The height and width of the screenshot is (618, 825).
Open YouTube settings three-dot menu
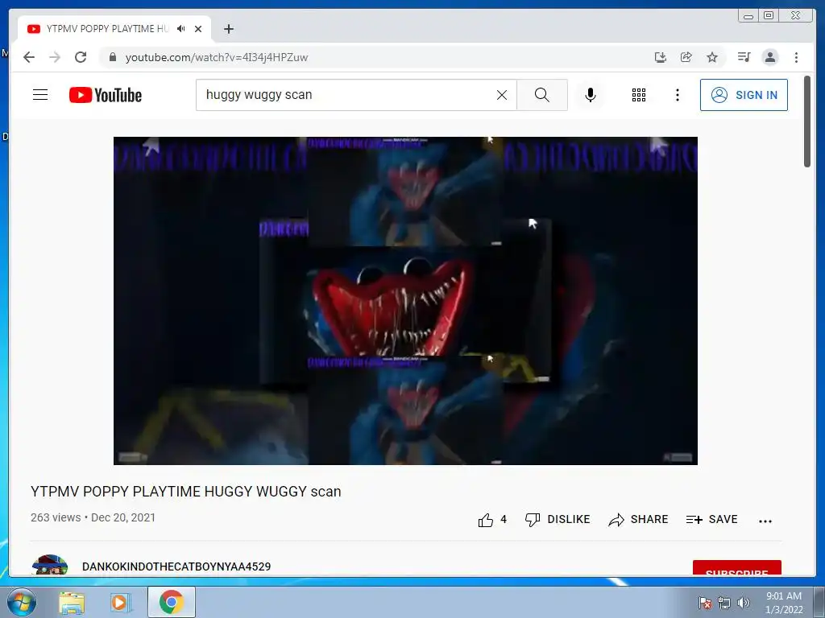[x=677, y=95]
